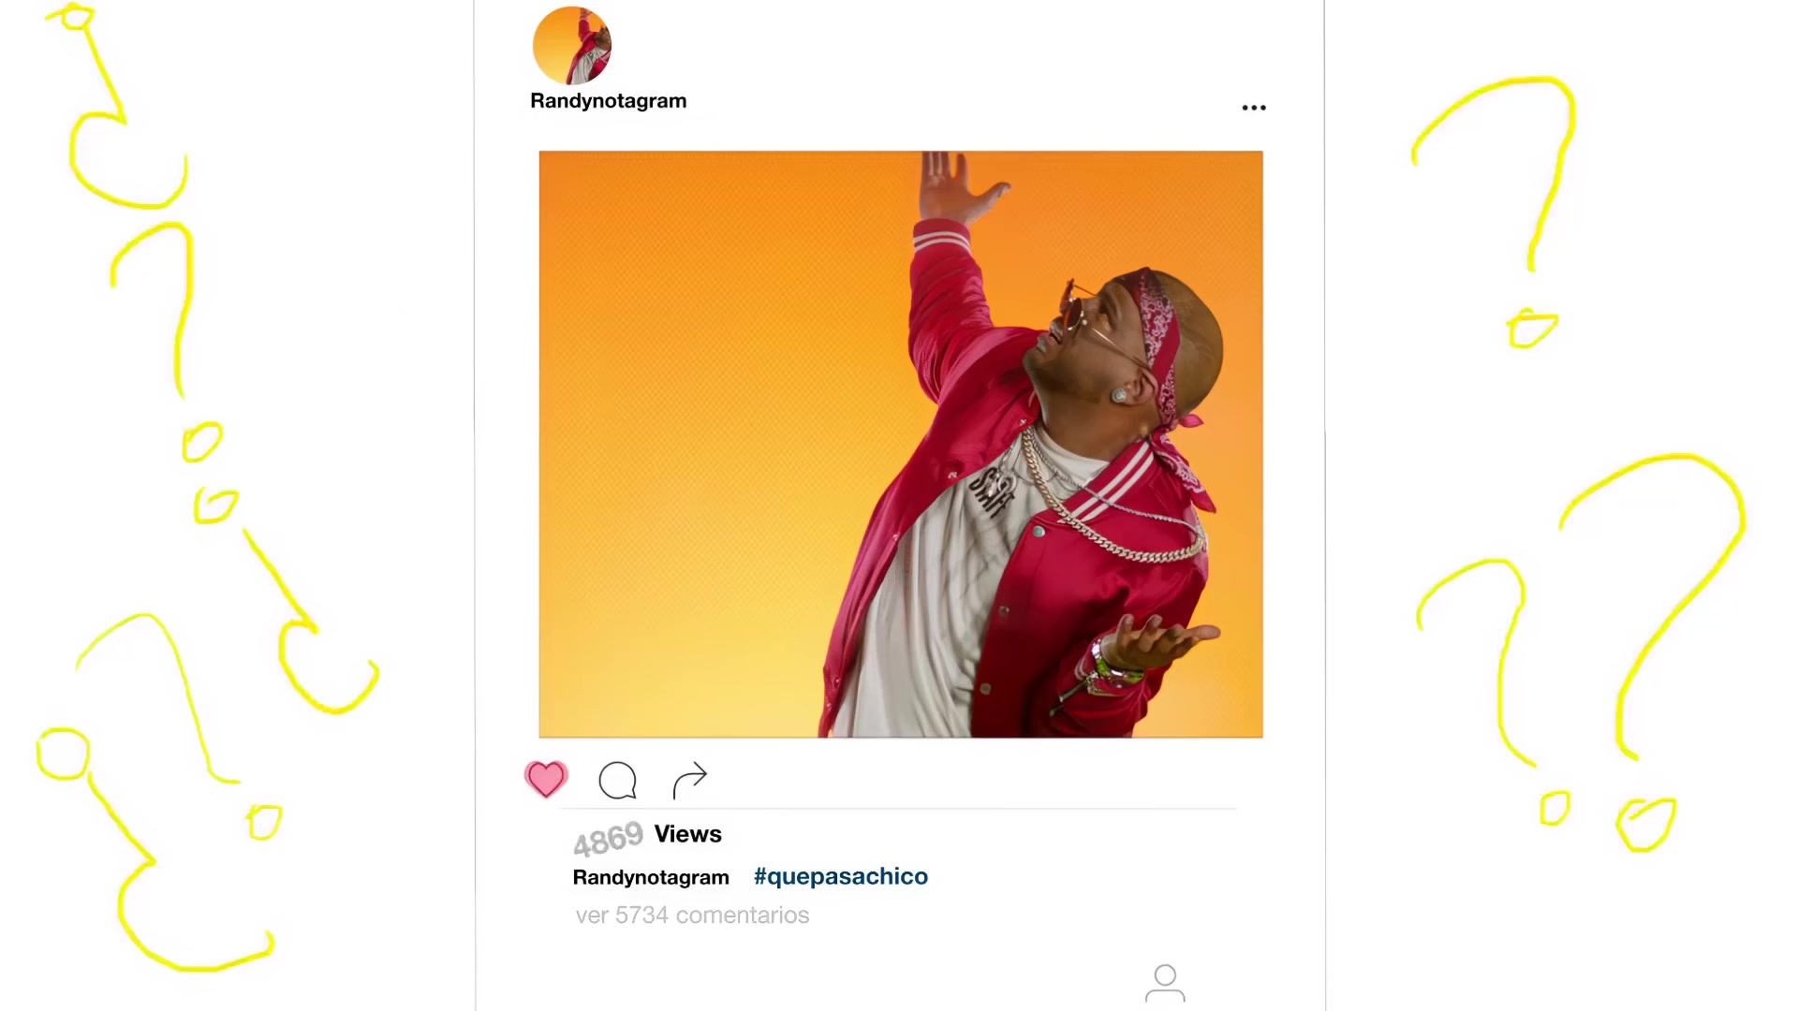Click the pink heart like icon
1798x1011 pixels.
click(x=546, y=779)
